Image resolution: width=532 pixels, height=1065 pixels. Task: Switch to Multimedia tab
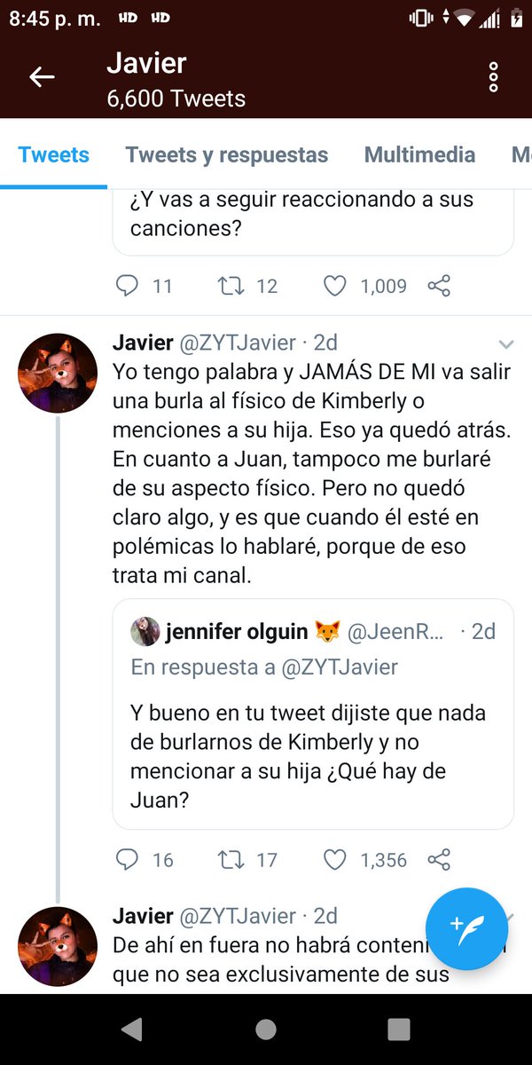(420, 154)
